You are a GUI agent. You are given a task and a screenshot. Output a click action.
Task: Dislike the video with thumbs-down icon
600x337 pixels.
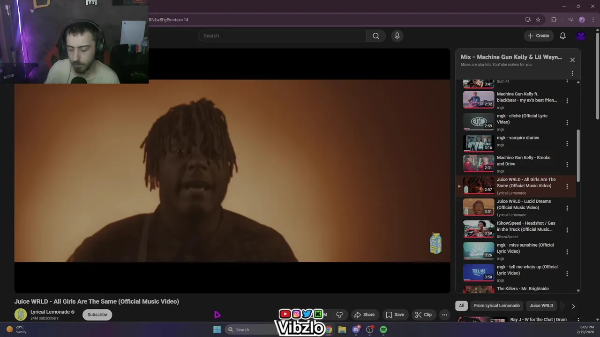pyautogui.click(x=339, y=315)
